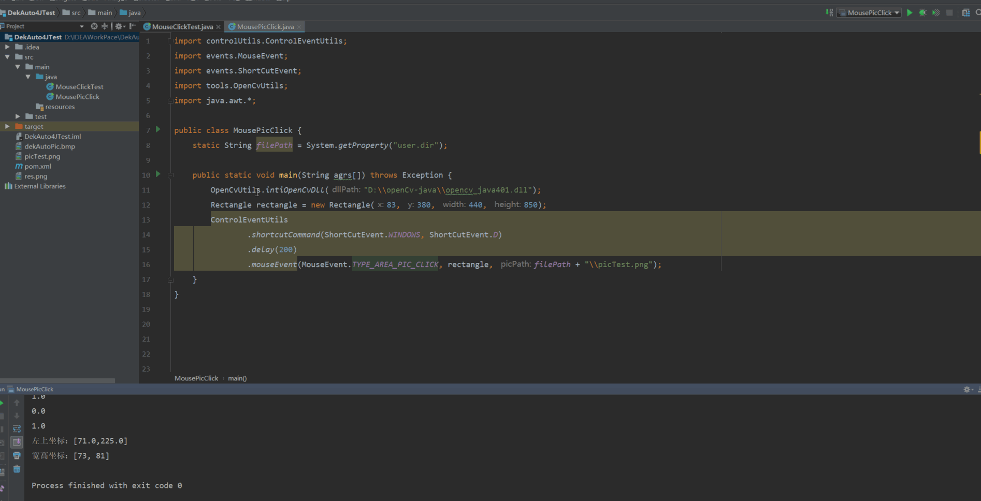Switch to the MousePicClick.java tab
Image resolution: width=981 pixels, height=501 pixels.
pos(265,26)
